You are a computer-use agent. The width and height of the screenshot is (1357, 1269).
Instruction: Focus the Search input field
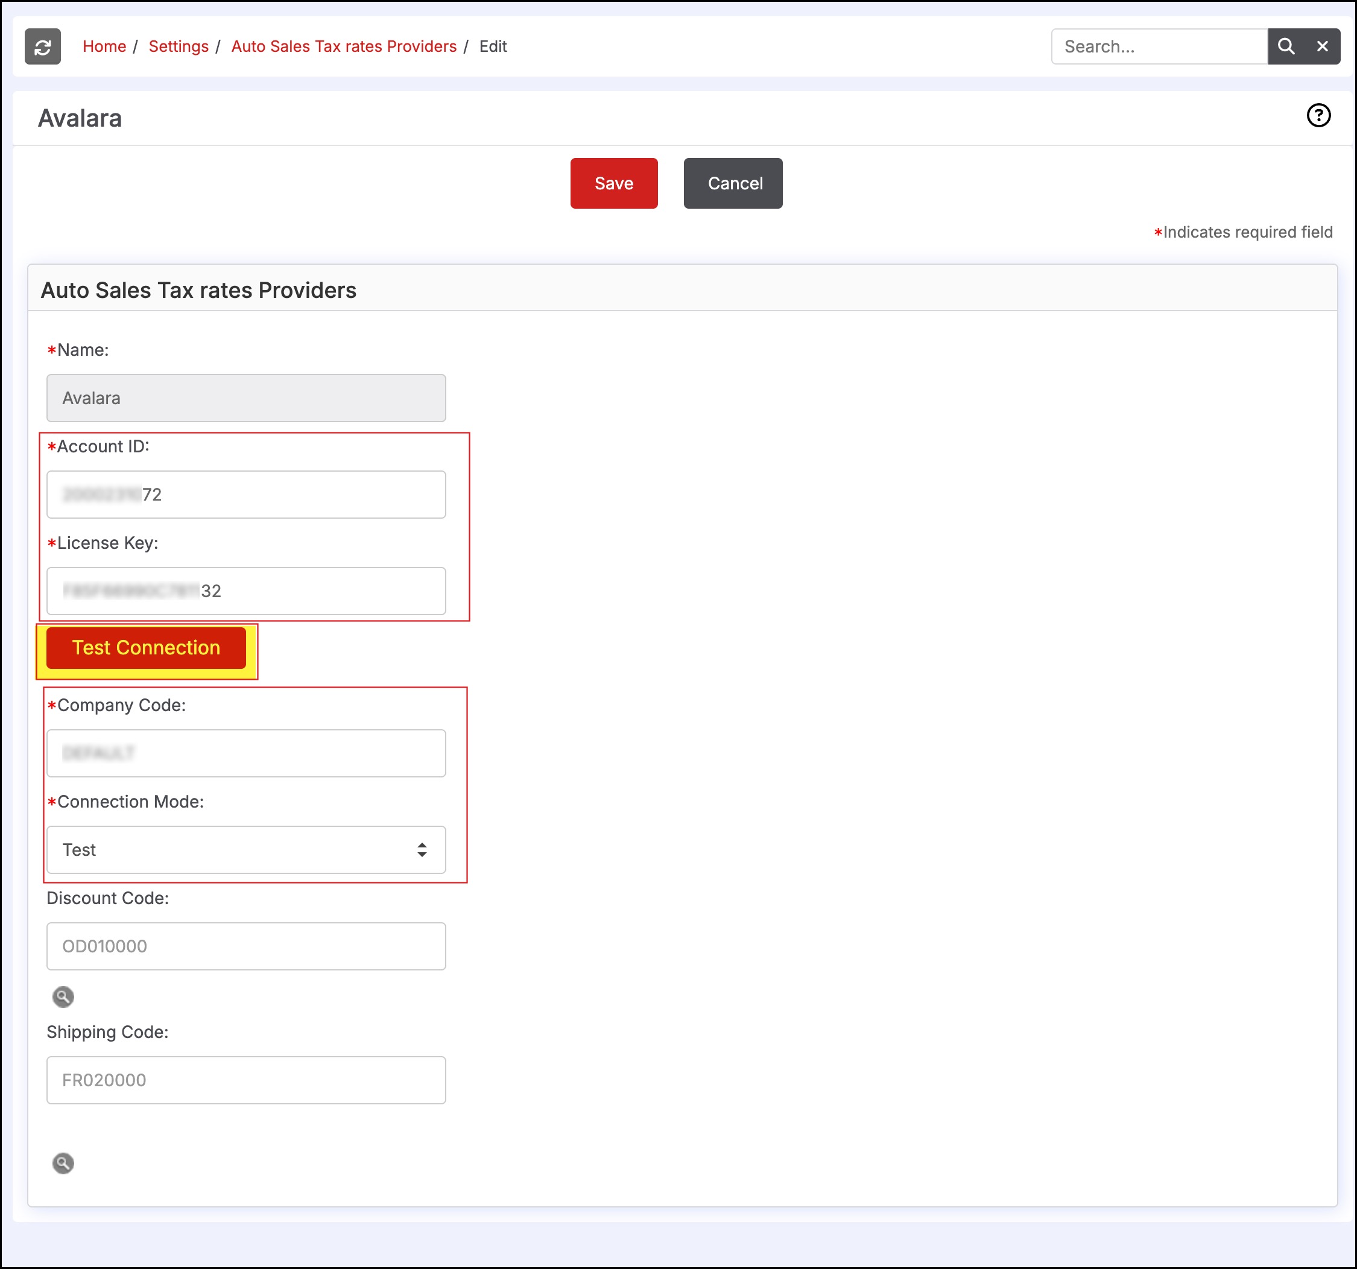point(1159,46)
